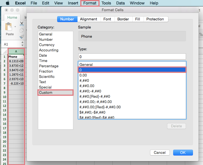This screenshot has height=165, width=203.
Task: Click the Paste clipboard icon
Action: [9, 27]
